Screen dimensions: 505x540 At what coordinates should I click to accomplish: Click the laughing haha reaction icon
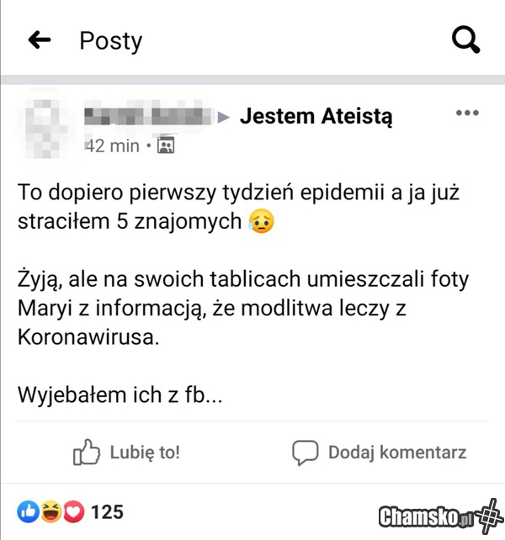click(x=51, y=511)
